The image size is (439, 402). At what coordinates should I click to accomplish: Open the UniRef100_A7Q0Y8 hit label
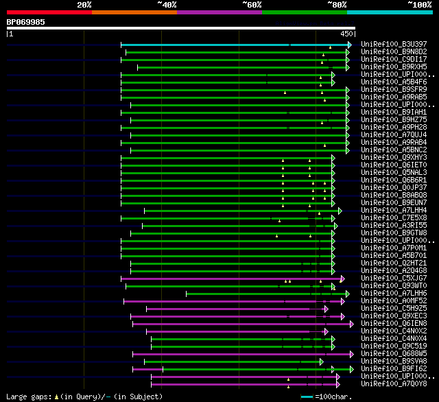point(394,384)
